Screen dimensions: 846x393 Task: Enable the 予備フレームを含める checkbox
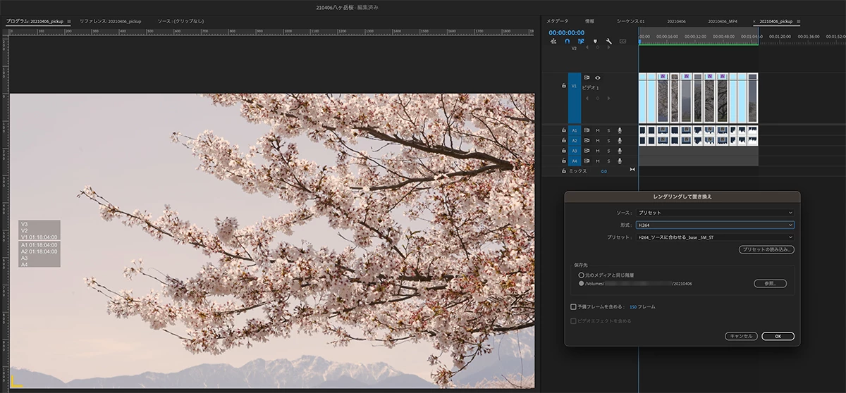[x=573, y=307]
